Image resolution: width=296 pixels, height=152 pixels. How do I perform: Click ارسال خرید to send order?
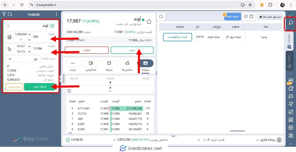pos(40,87)
